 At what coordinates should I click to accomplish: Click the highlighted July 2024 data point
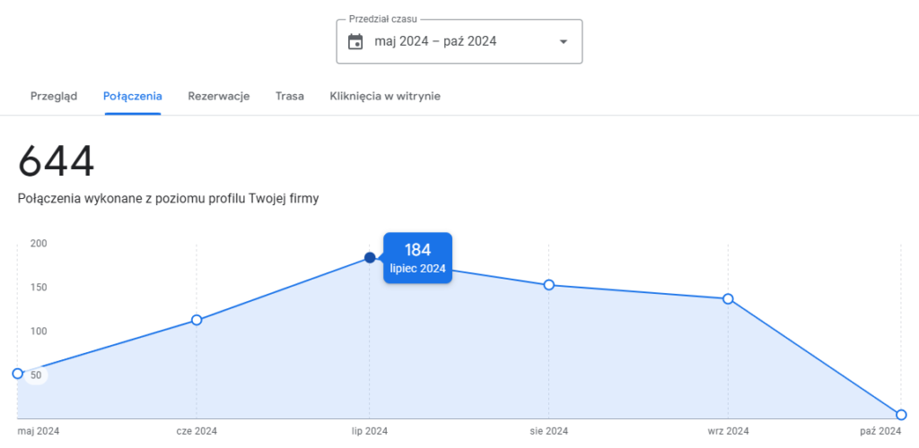click(370, 258)
